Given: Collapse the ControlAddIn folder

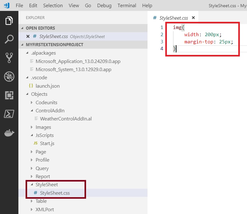Looking at the screenshot, I should (50, 110).
